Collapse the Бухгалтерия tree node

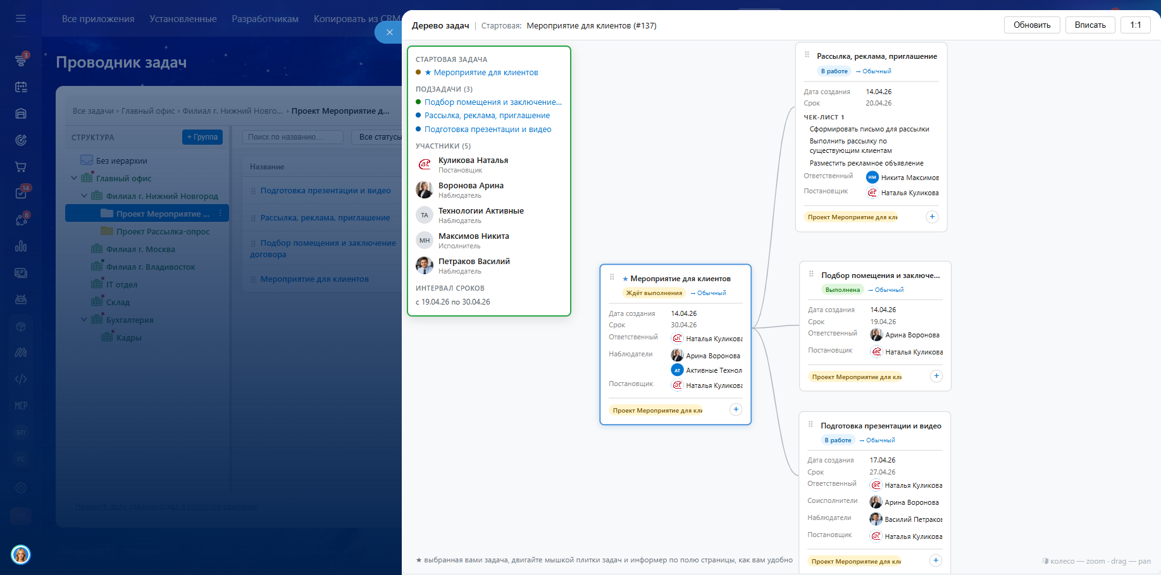coord(84,320)
